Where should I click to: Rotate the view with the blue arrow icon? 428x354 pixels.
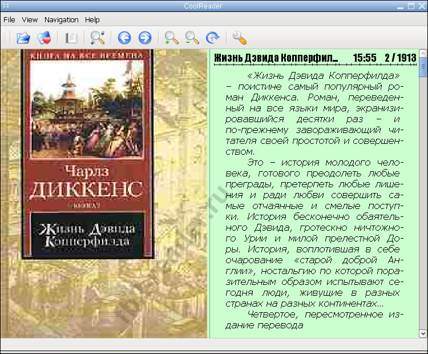pos(212,38)
